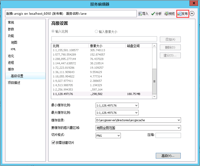
Task: Select the 1:1,155,581.108577 scale row
Action: pos(102,50)
